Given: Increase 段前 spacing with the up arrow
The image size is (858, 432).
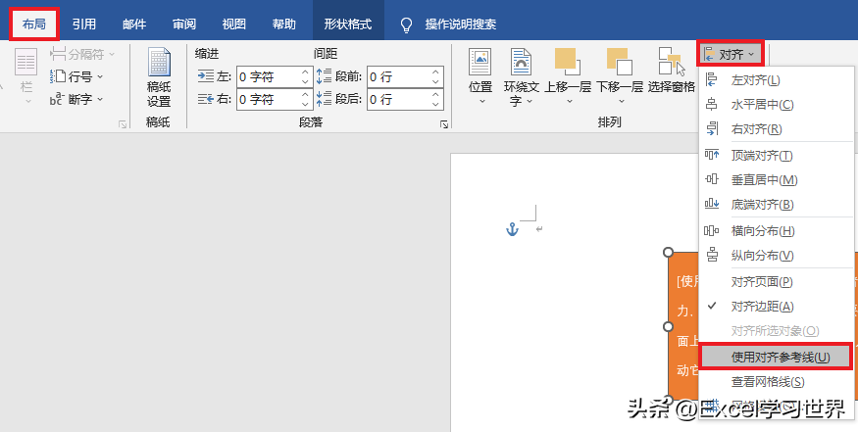Looking at the screenshot, I should tap(435, 72).
